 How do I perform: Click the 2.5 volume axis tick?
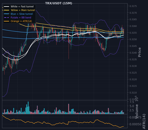[x=132, y=110]
